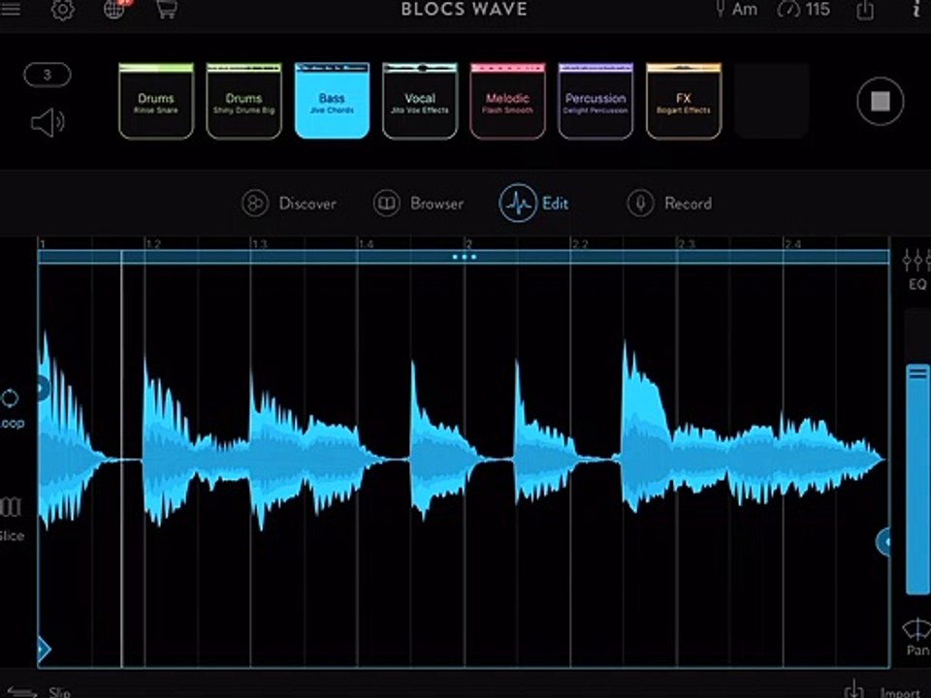This screenshot has width=931, height=698.
Task: Toggle the speaker volume icon
Action: (48, 122)
